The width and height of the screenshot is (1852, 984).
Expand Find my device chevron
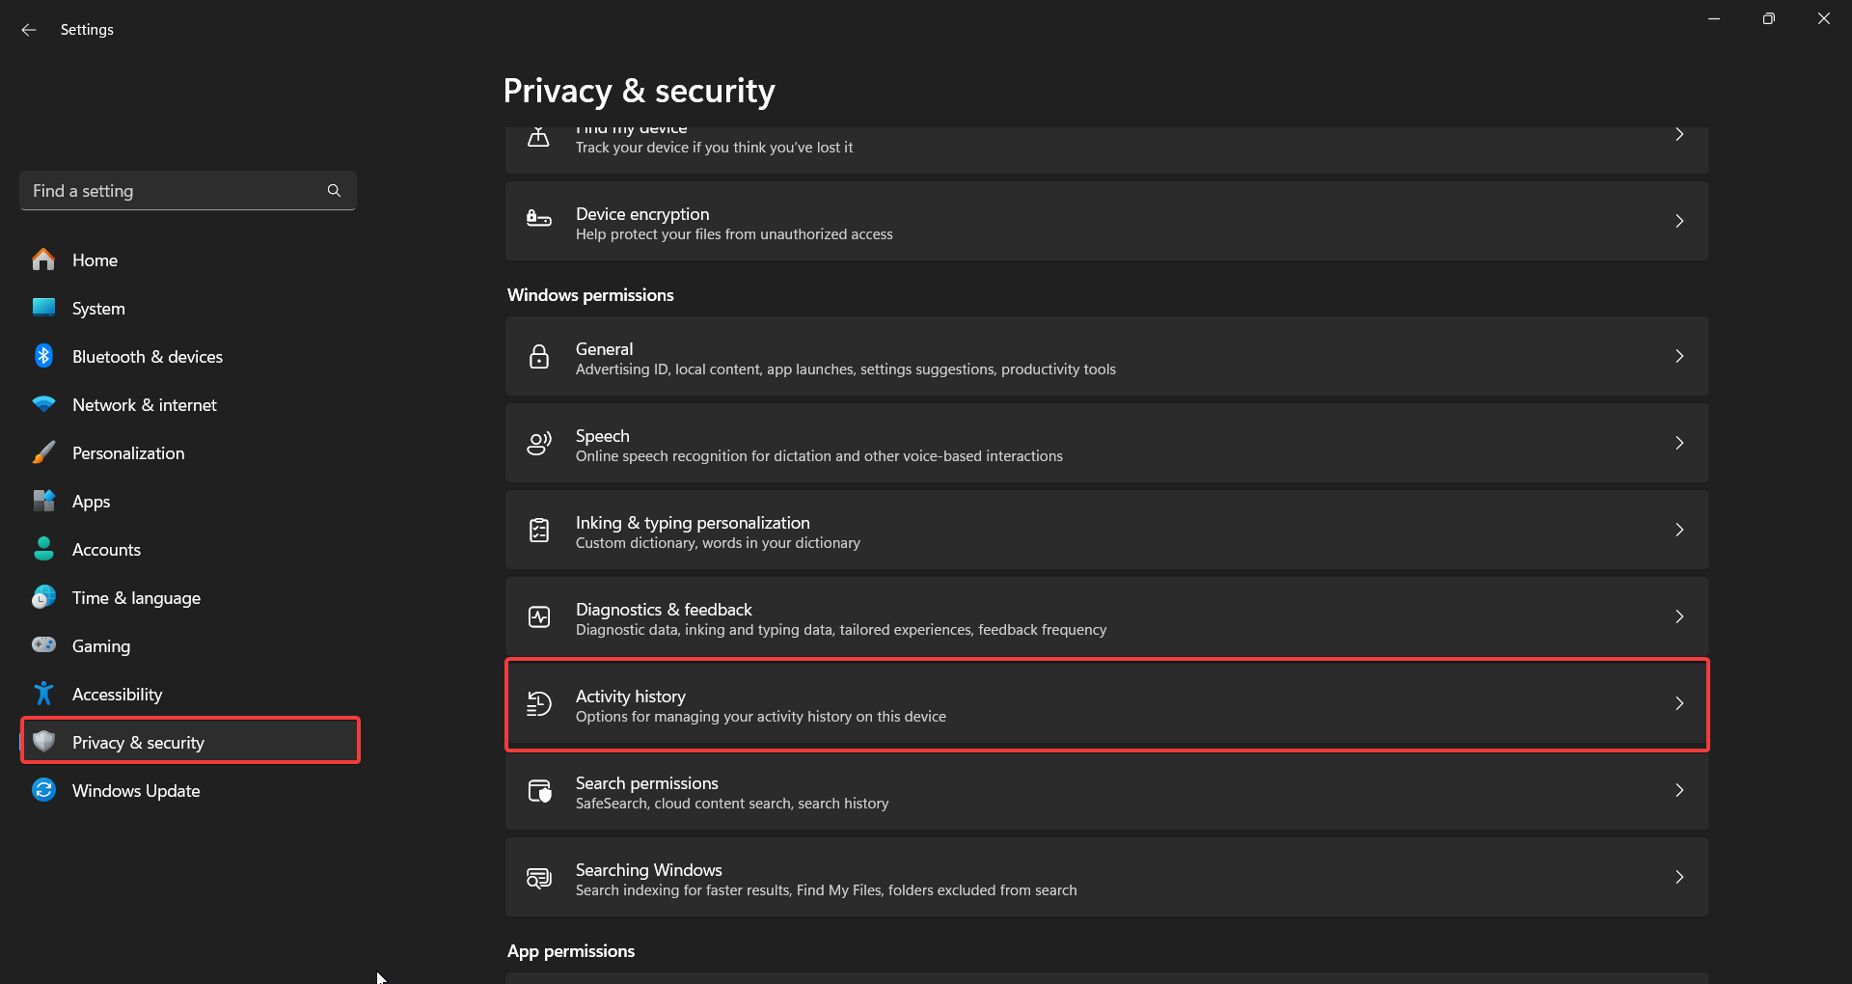pos(1679,134)
